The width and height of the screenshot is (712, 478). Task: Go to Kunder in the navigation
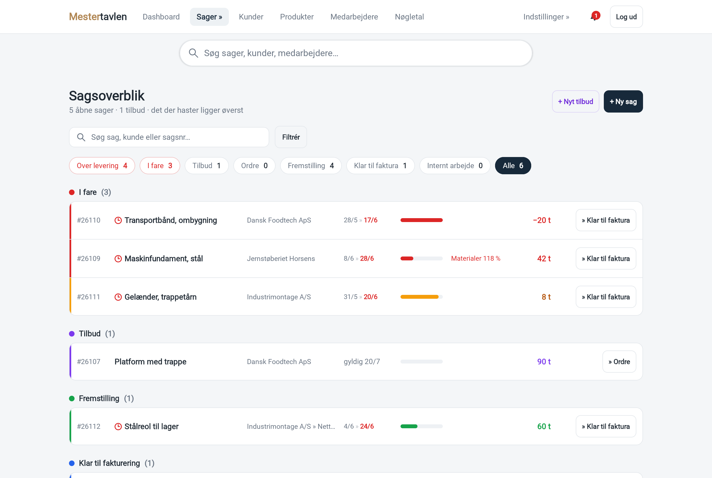point(251,17)
